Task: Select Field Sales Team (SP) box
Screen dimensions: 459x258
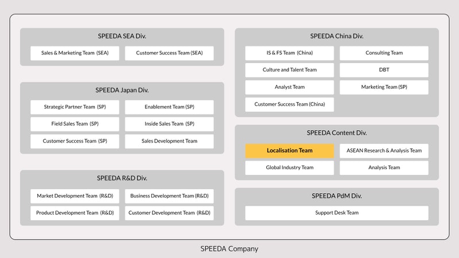Action: click(75, 124)
